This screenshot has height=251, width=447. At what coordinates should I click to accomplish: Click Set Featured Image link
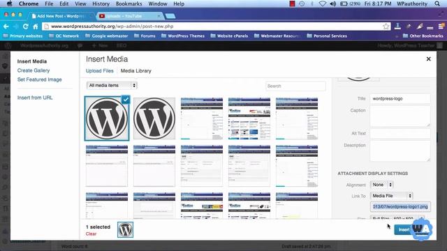tap(39, 79)
